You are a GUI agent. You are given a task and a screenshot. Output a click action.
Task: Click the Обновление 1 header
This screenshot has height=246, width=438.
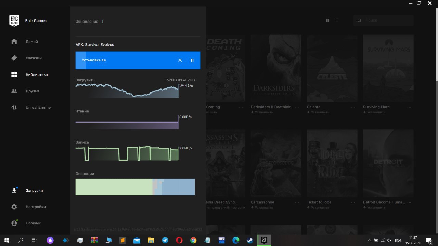[x=89, y=22]
